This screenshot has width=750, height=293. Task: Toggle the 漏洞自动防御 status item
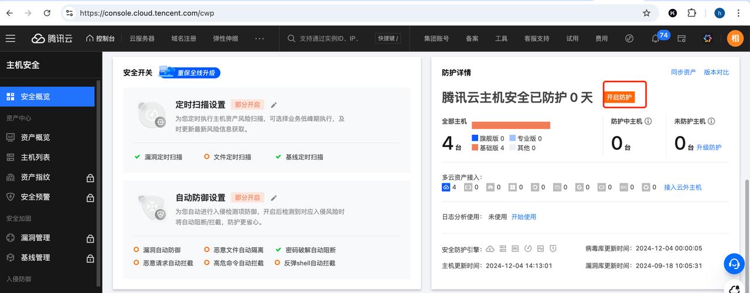click(x=157, y=250)
